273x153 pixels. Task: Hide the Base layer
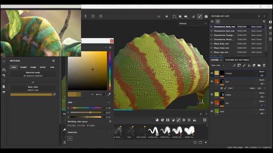pos(212,111)
